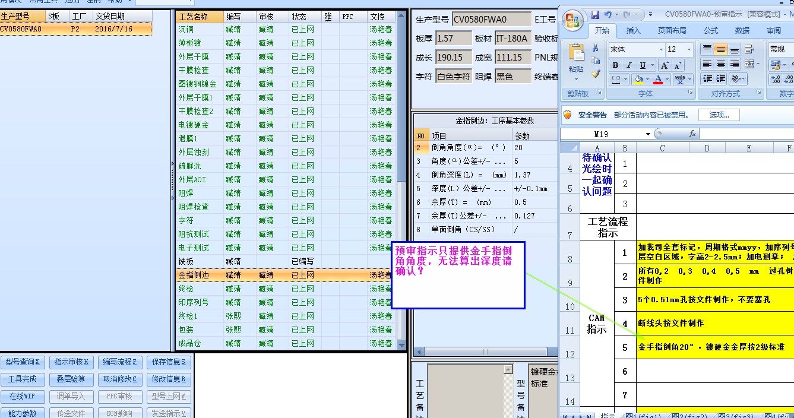Open the fill color dropdown arrow

[x=648, y=79]
